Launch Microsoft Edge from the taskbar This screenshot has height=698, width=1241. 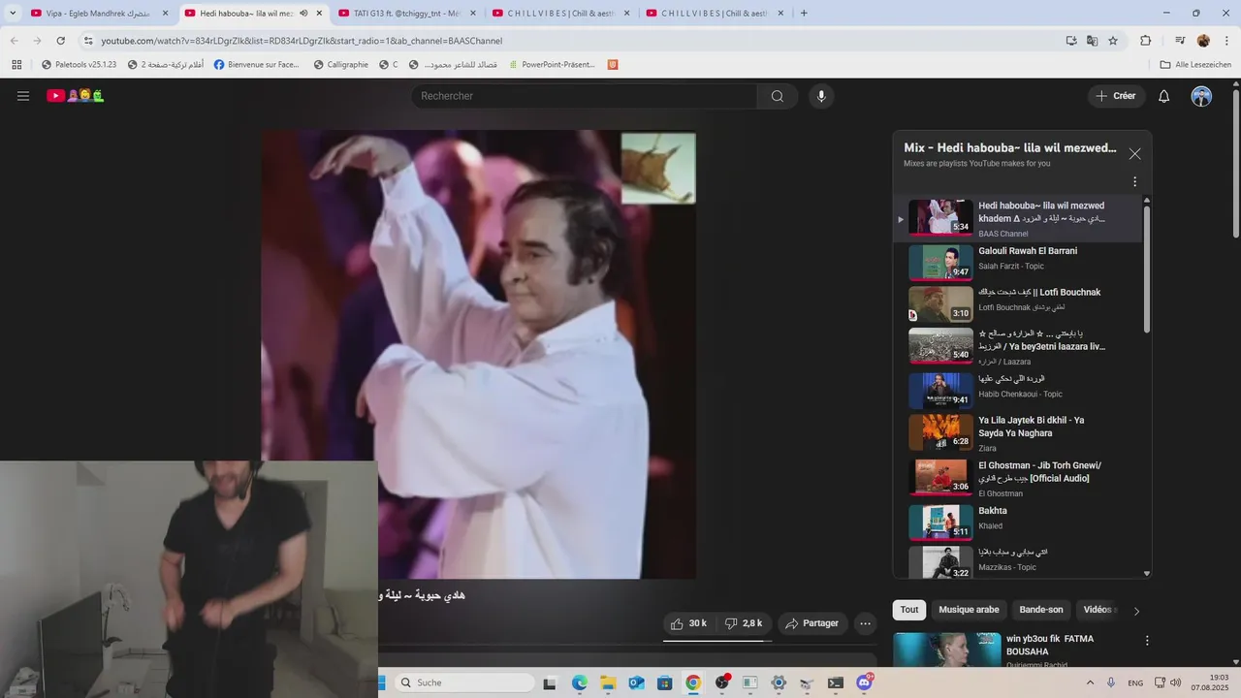579,682
